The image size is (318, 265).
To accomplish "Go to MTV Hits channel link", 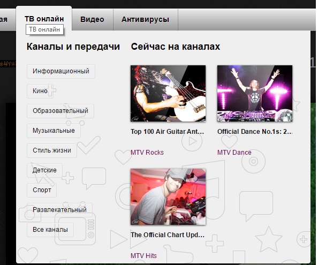I will point(143,256).
